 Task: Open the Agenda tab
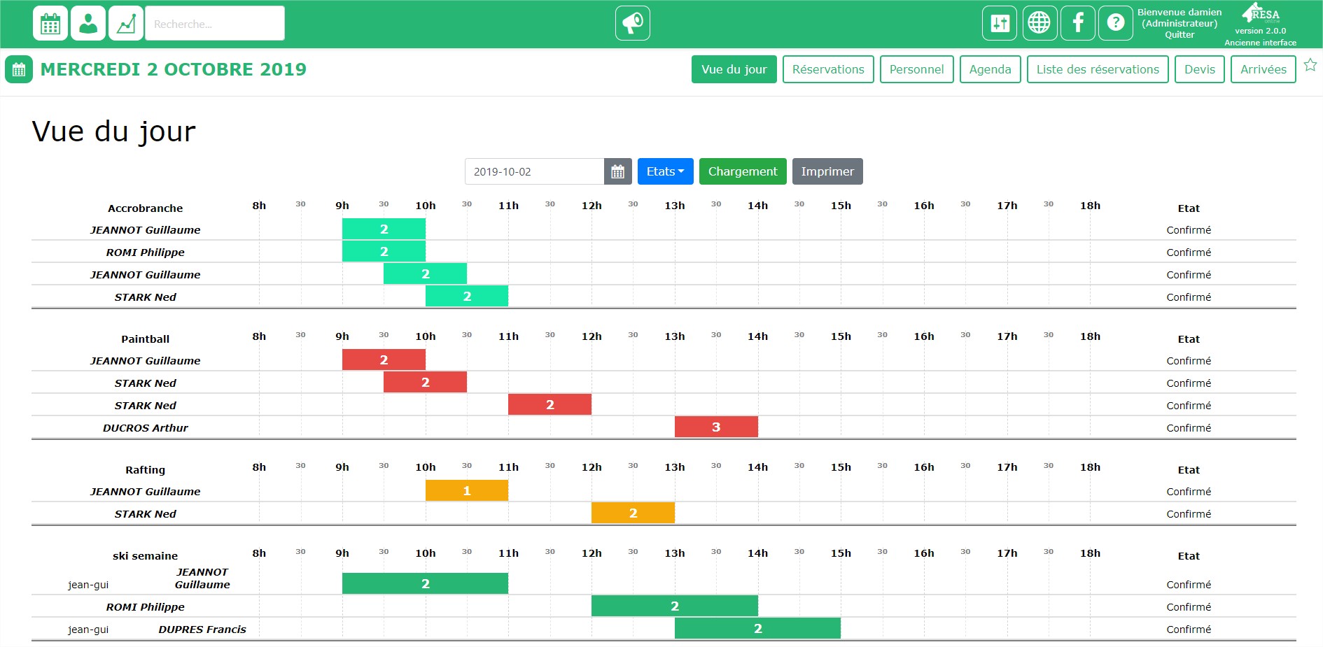[x=990, y=69]
